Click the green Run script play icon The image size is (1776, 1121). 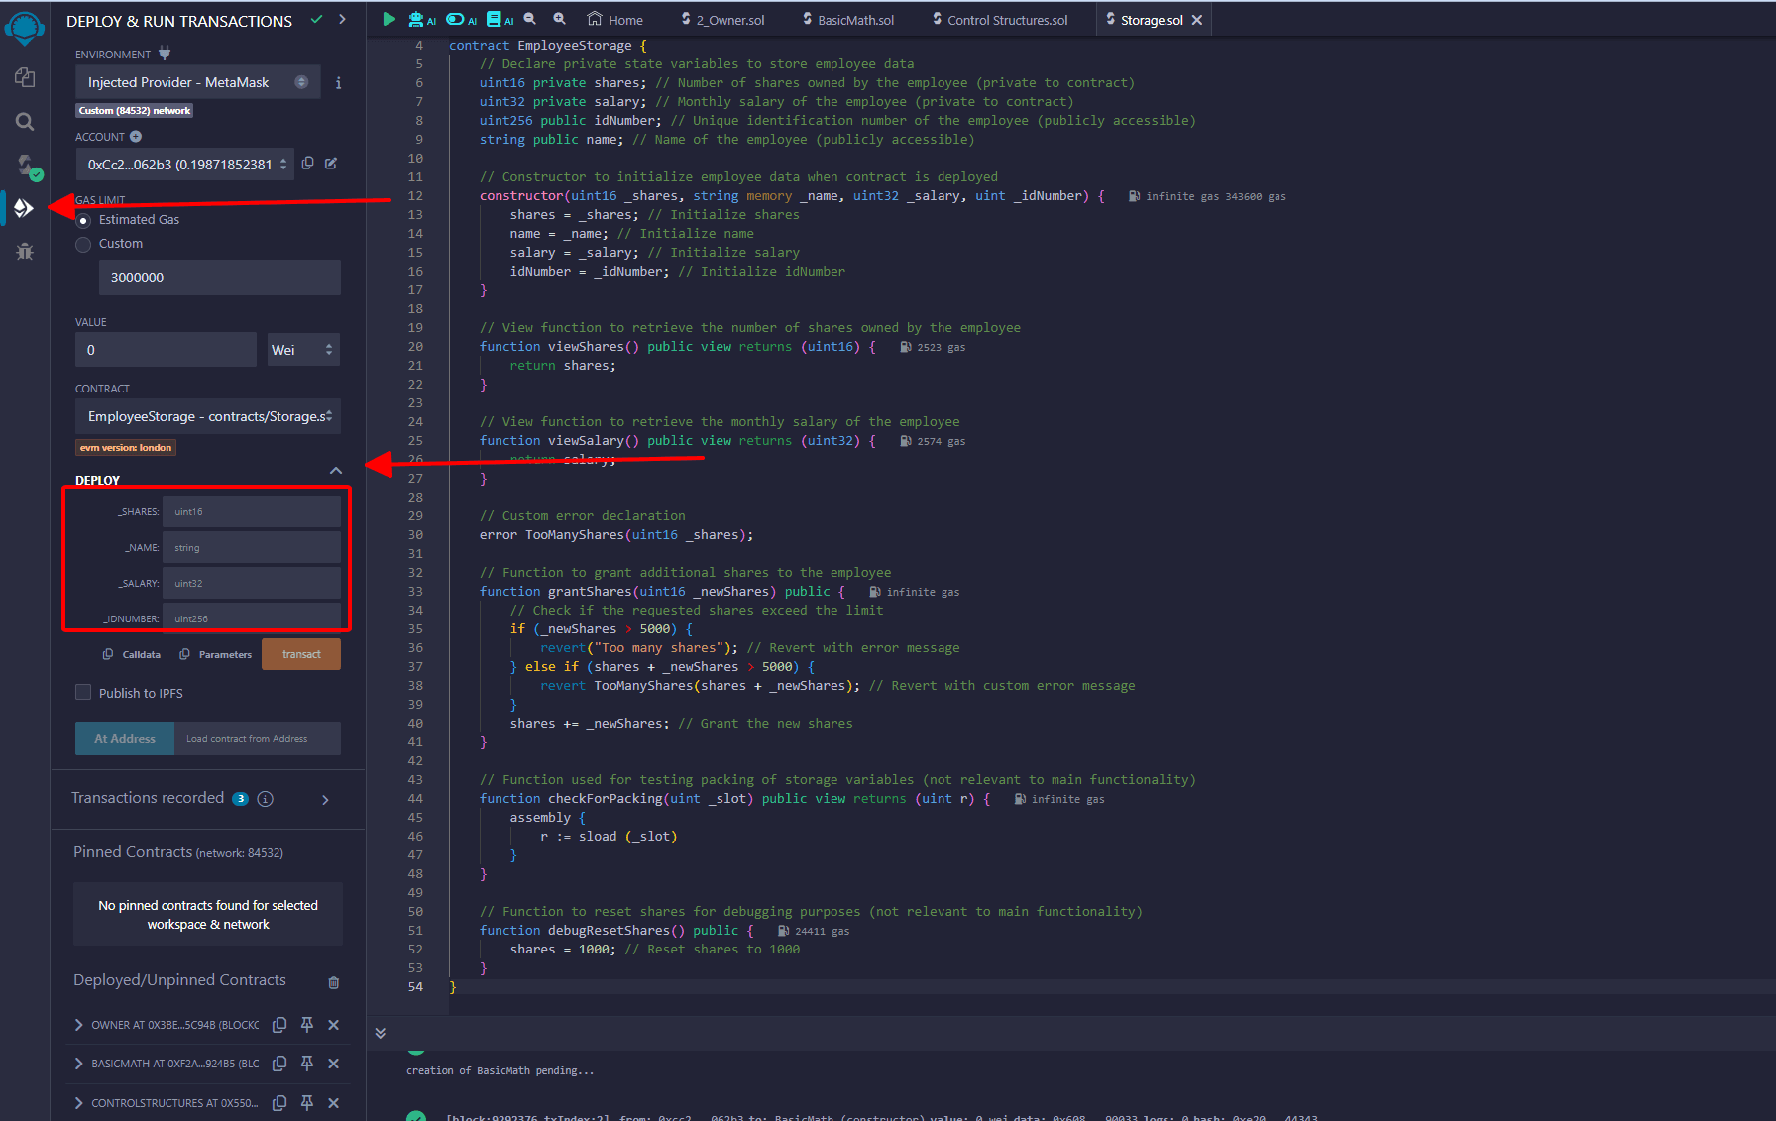coord(388,19)
